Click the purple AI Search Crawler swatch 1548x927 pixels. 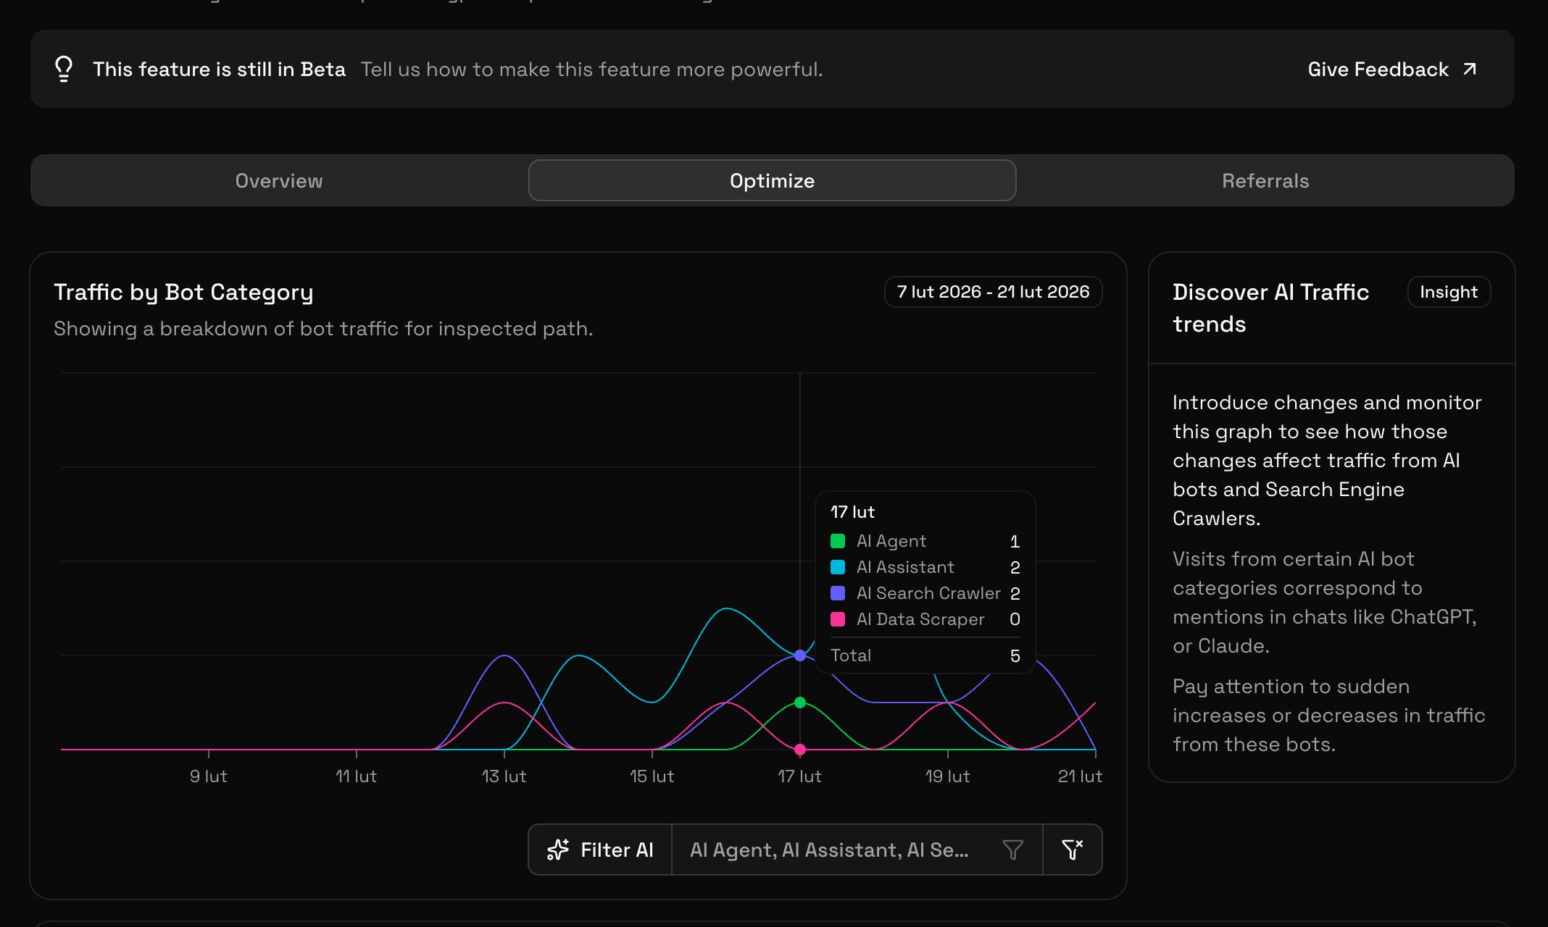point(838,593)
